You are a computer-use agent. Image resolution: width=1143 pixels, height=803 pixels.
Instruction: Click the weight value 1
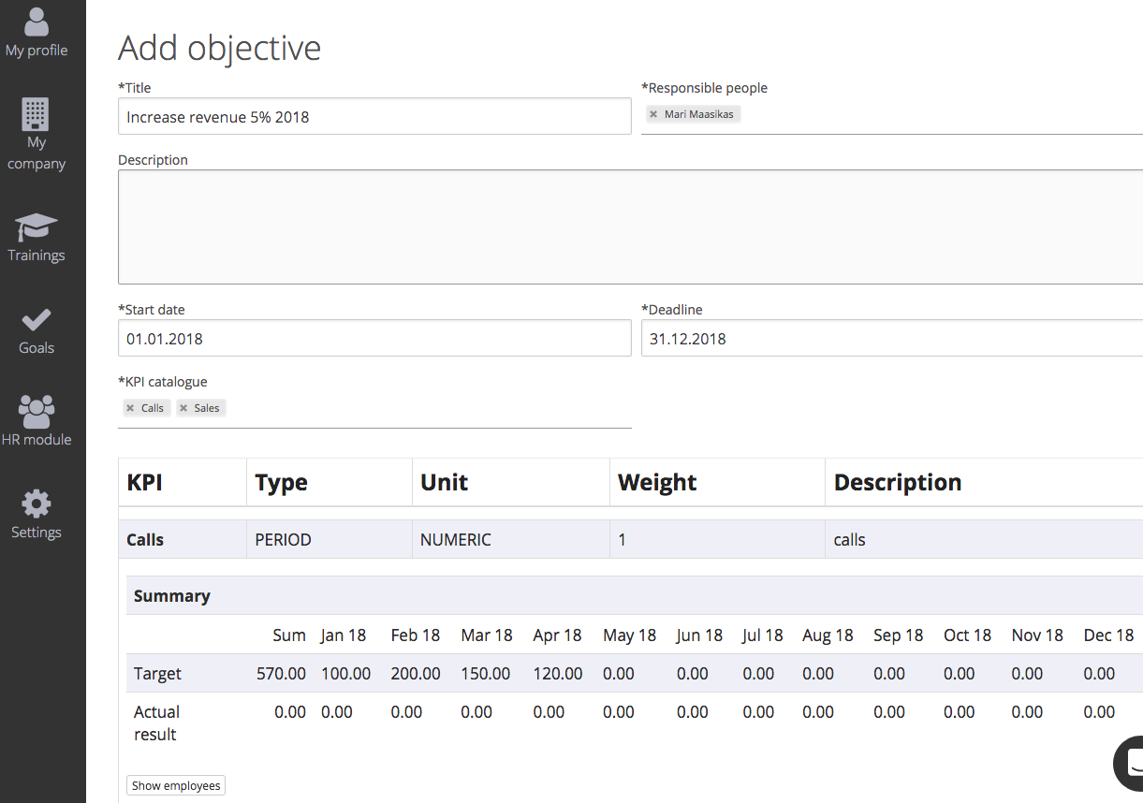[x=622, y=540]
